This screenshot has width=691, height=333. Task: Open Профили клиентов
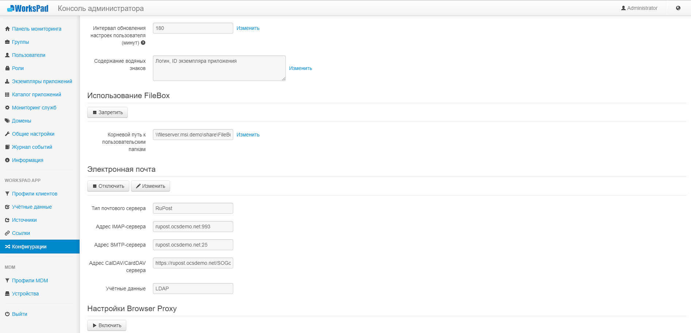click(x=35, y=194)
